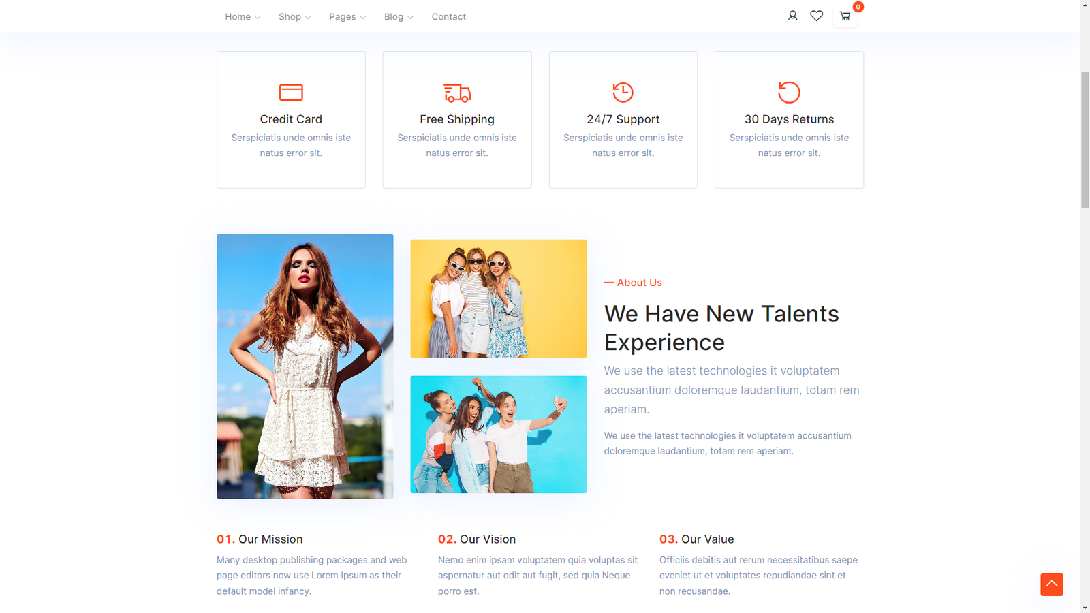
Task: Click the Our Mission paragraph text
Action: tap(312, 576)
